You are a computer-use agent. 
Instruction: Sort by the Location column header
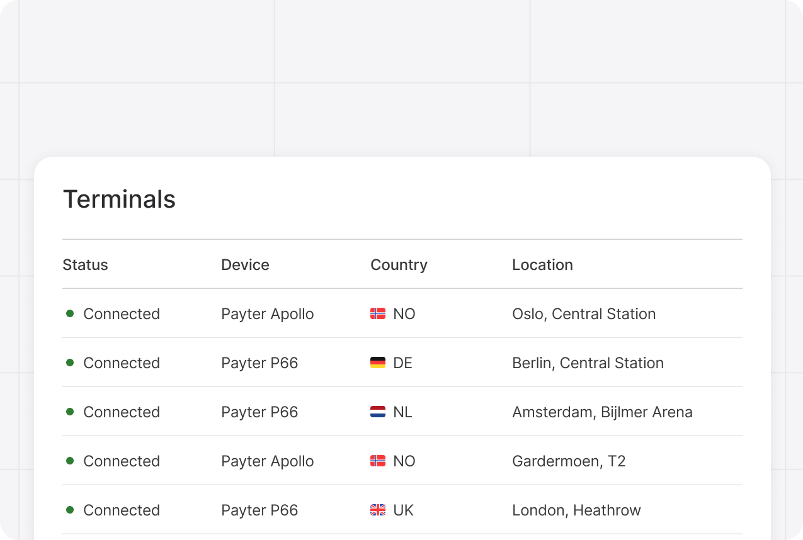point(542,265)
